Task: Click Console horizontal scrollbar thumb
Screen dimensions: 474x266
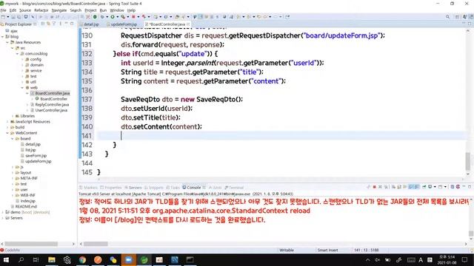Action: tap(96, 244)
